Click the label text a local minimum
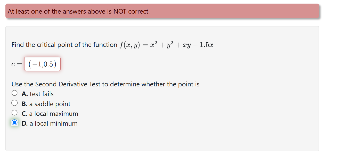Image resolution: width=359 pixels, height=161 pixels. (53, 123)
